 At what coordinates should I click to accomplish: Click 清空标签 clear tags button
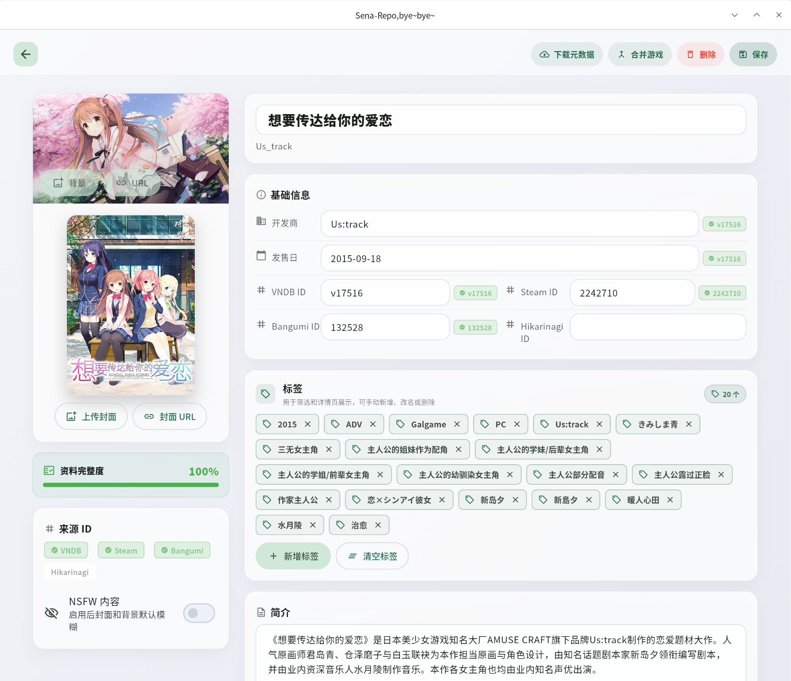(372, 556)
